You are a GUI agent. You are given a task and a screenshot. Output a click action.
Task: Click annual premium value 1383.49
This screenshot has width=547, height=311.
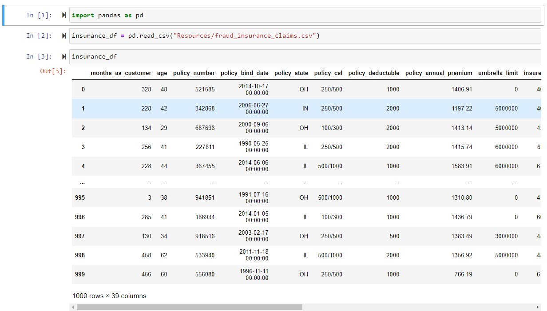click(x=462, y=236)
